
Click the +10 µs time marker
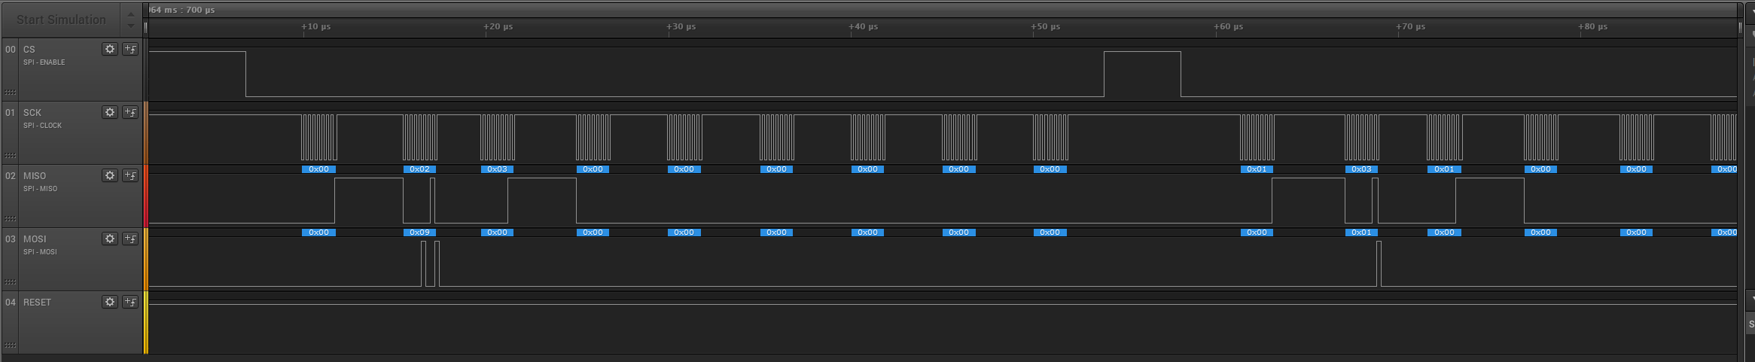[316, 26]
